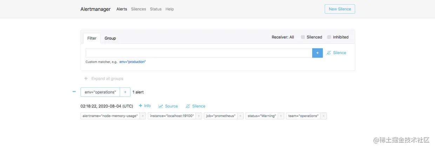Switch to the Filter tab

(x=92, y=38)
